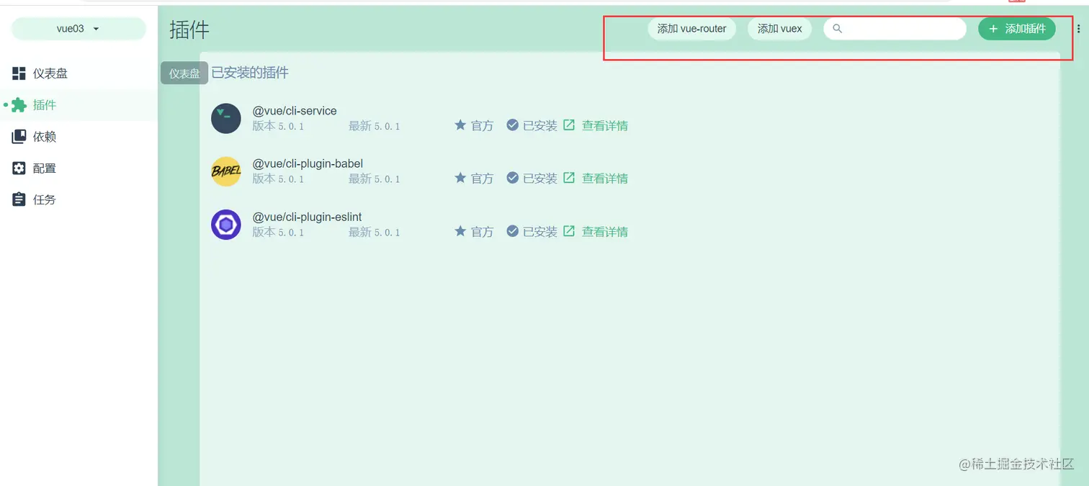The height and width of the screenshot is (486, 1089).
Task: Select the @vue/cli-service plugin name
Action: (x=295, y=111)
